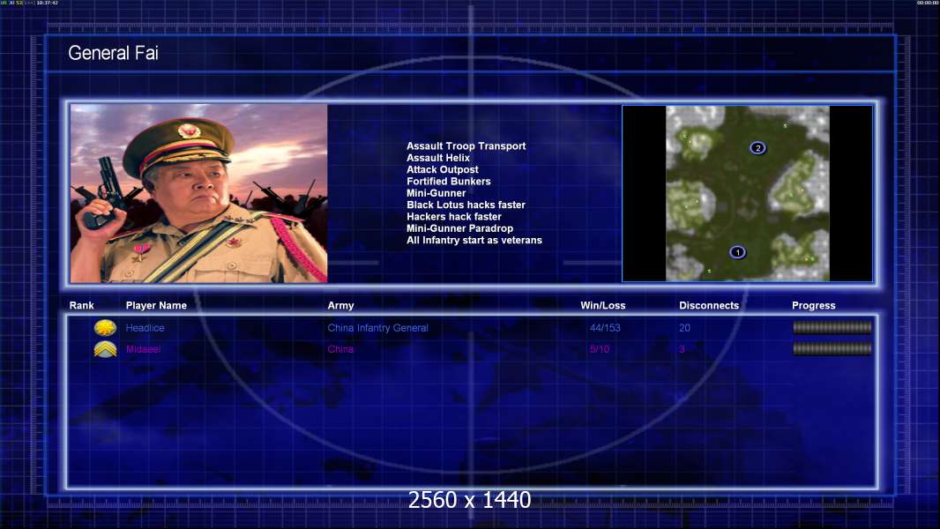
Task: Select start position 1 on the minimap
Action: point(737,252)
